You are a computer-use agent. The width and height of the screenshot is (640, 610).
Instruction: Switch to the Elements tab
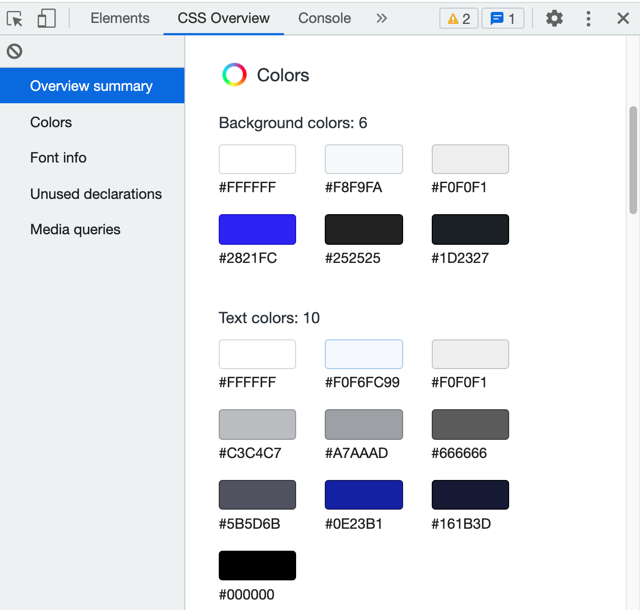point(120,18)
